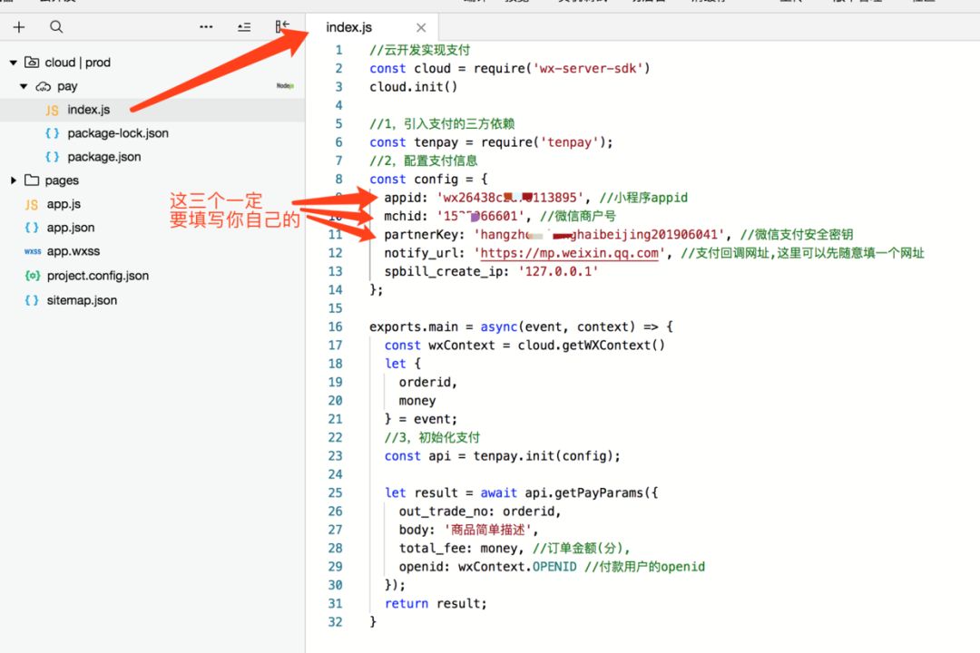Collapse the pay cloud function folder
980x653 pixels.
[x=24, y=86]
